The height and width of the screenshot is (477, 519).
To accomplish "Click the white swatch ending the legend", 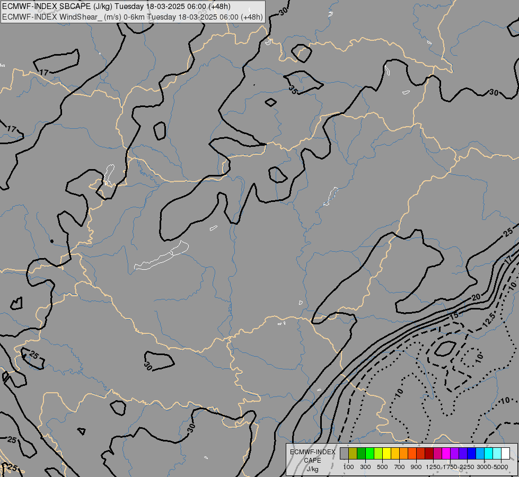I will pos(505,453).
